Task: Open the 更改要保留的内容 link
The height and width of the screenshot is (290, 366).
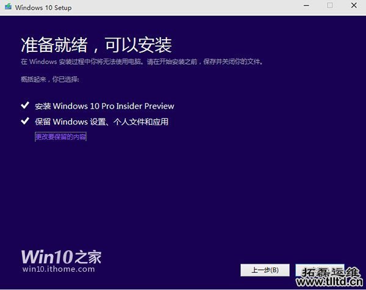Action: click(60, 137)
